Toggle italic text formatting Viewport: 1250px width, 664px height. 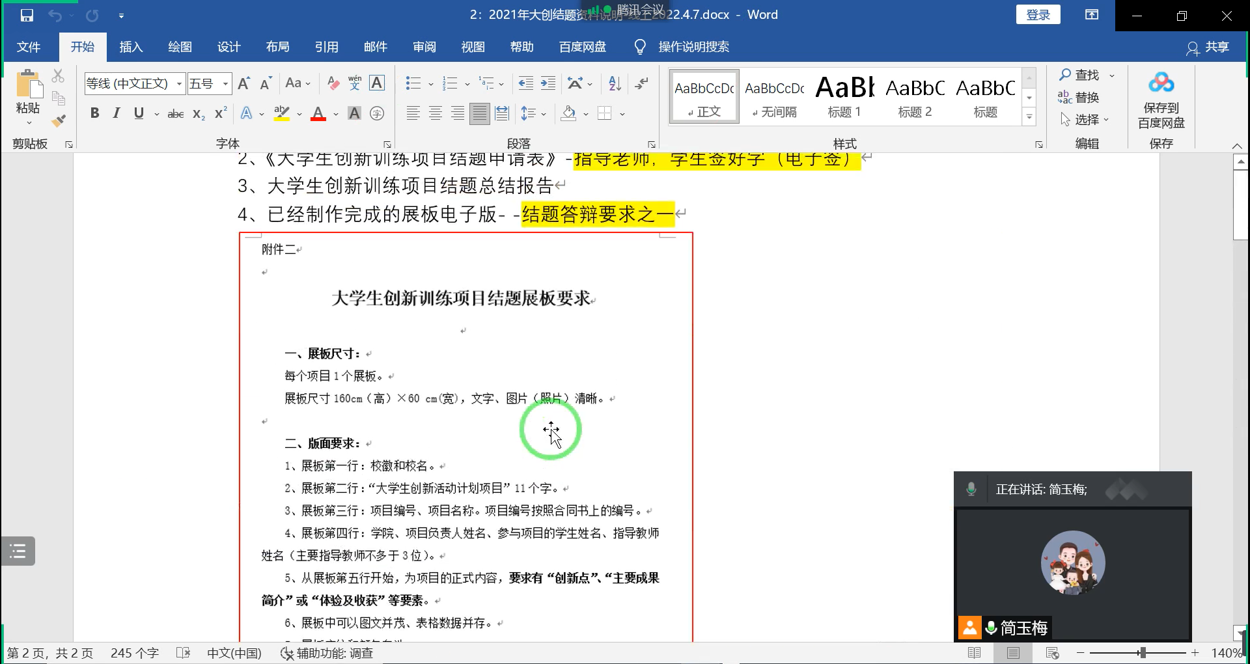[x=117, y=114]
